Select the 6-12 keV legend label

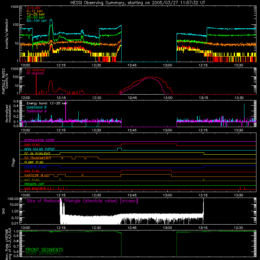(x=34, y=11)
